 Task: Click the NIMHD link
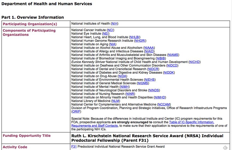(160, 97)
